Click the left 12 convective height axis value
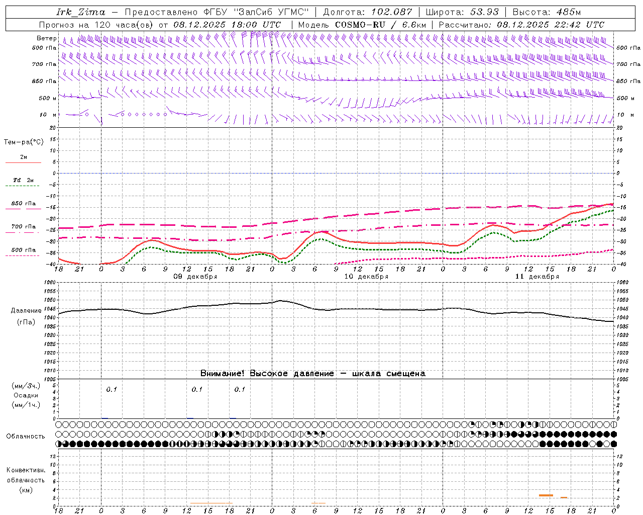 (53, 457)
